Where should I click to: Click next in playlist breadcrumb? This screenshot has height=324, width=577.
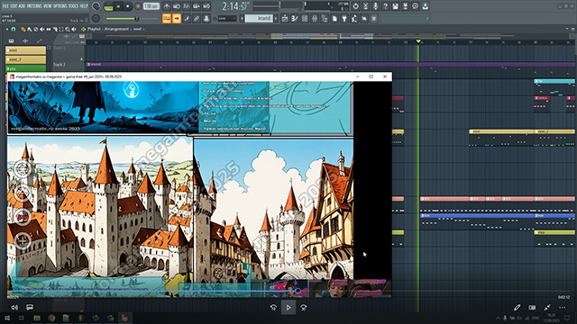point(137,29)
